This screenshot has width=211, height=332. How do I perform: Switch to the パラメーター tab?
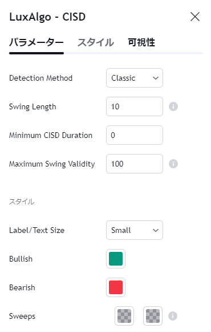36,42
